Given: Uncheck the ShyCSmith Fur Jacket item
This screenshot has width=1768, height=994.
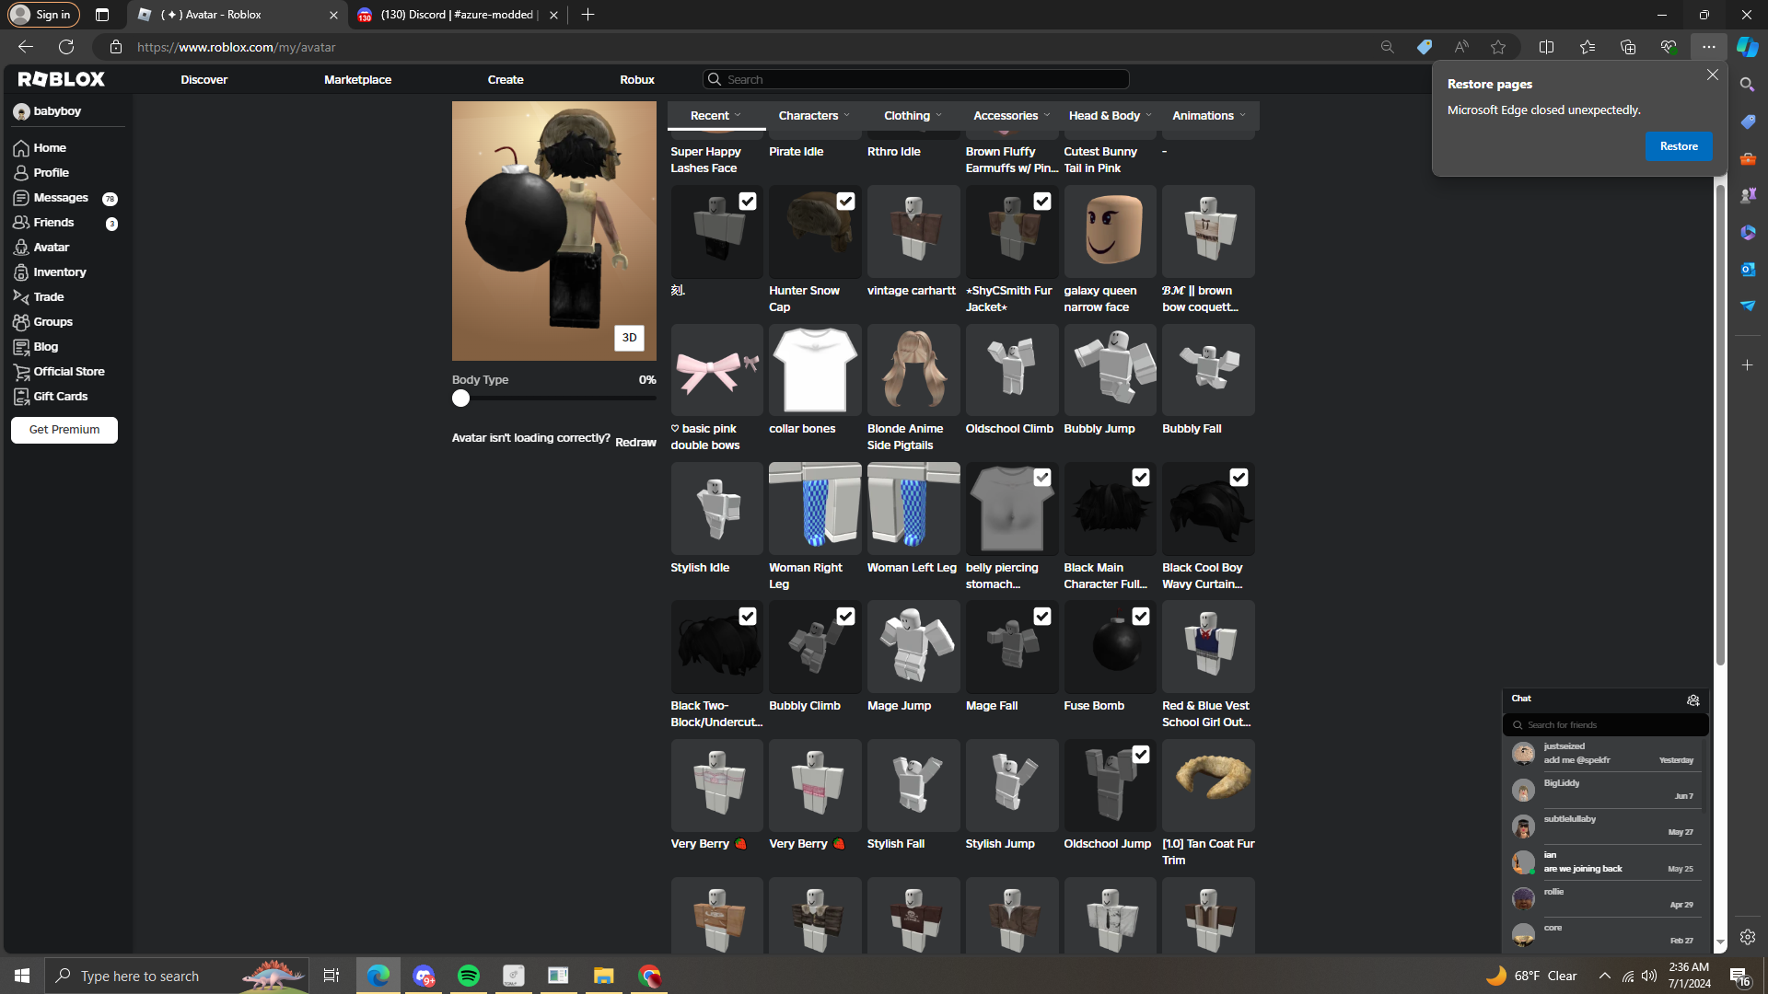Looking at the screenshot, I should pos(1041,202).
